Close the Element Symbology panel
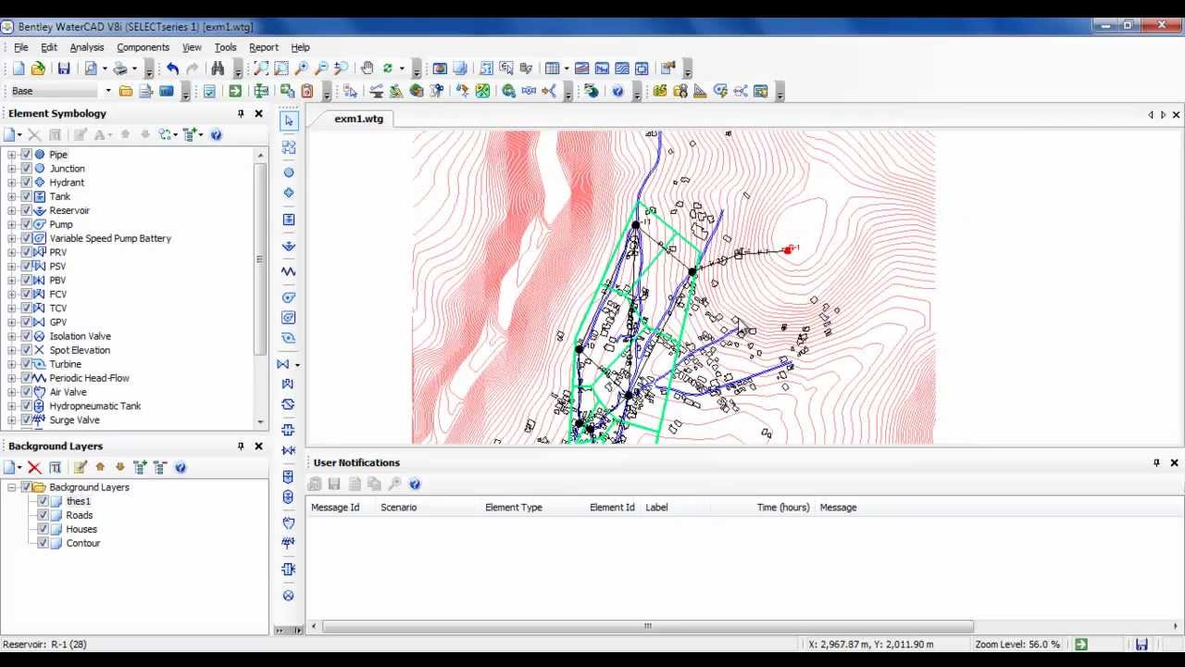 258,113
